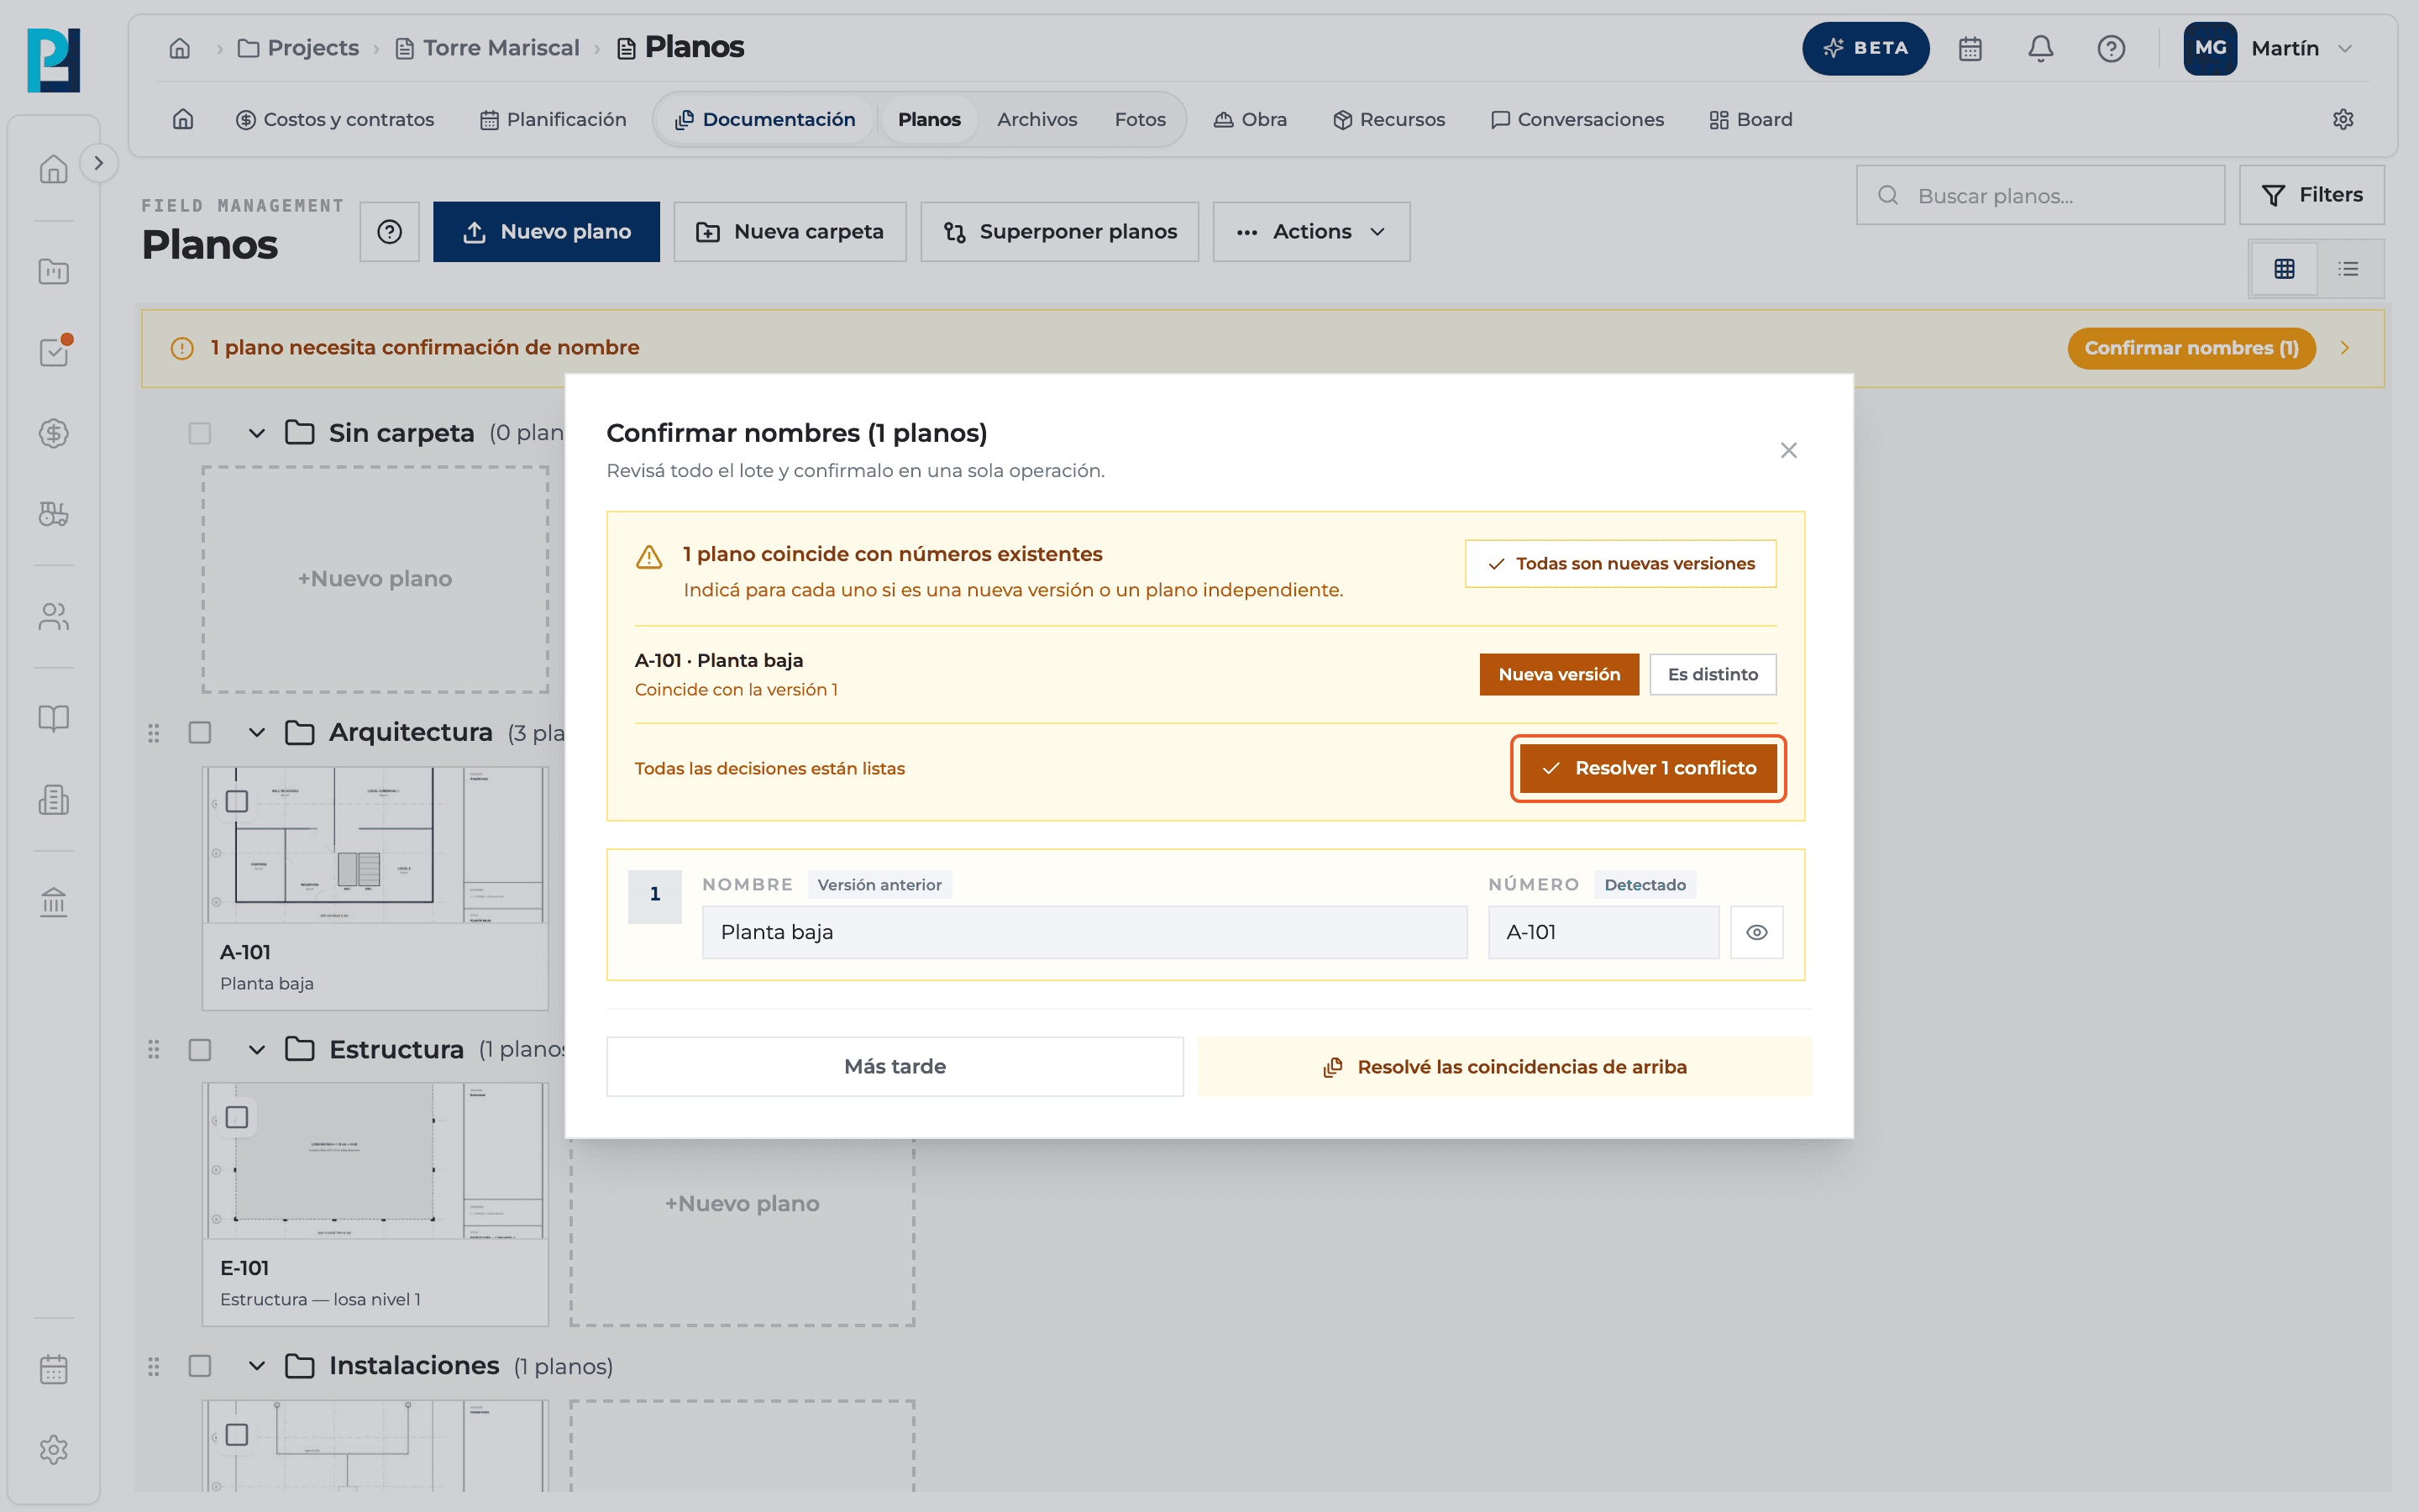Open sidebar machinery tractor icon
The width and height of the screenshot is (2419, 1512).
pyautogui.click(x=54, y=514)
